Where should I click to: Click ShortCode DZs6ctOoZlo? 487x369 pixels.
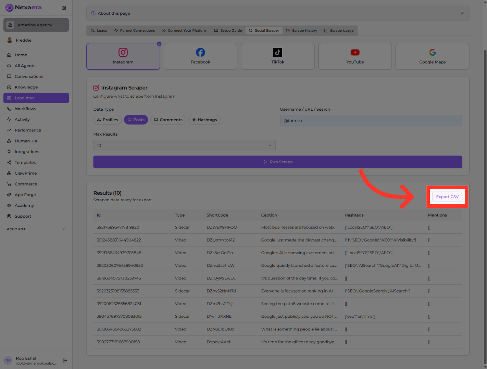tap(220, 253)
